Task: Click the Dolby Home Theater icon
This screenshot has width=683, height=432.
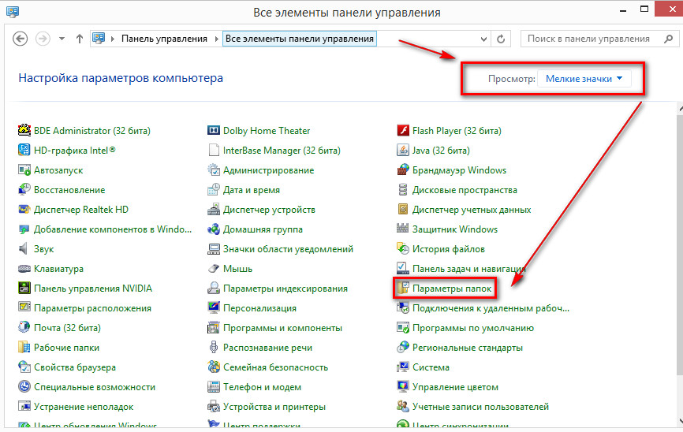Action: point(214,131)
